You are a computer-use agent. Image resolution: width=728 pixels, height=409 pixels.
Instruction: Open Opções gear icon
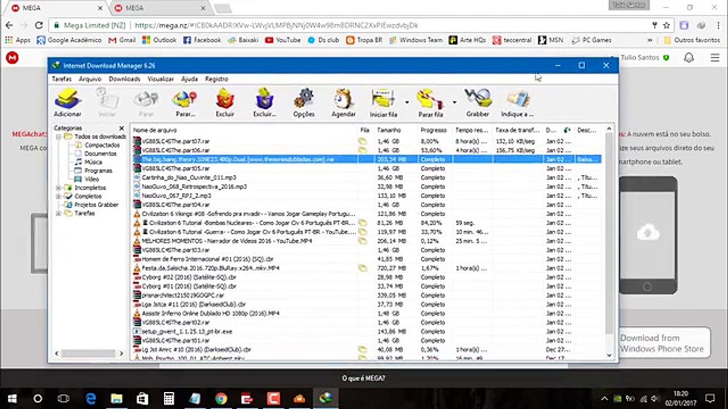[x=304, y=103]
